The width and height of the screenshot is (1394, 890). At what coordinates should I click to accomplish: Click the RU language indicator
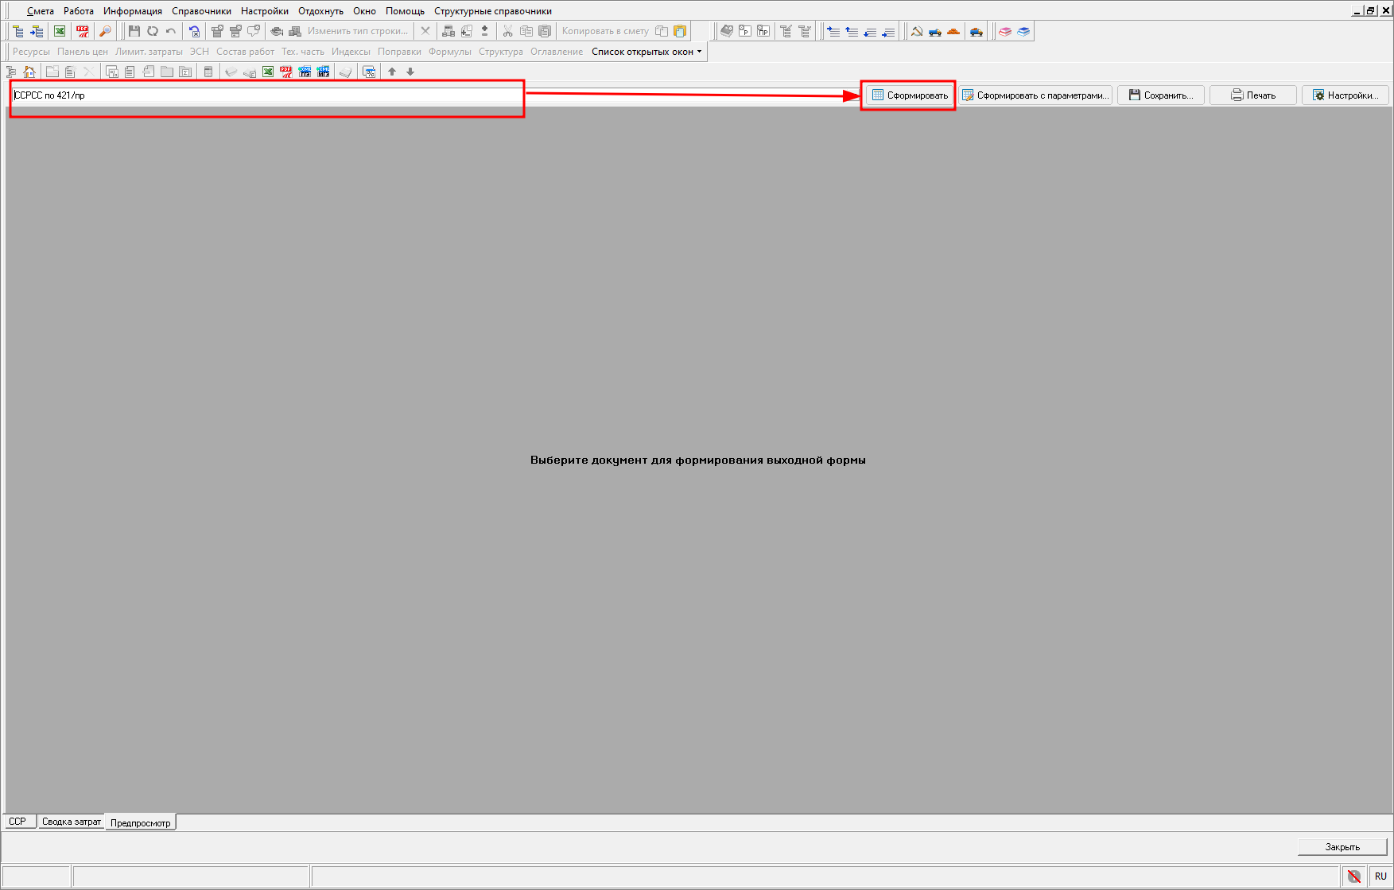[x=1380, y=876]
